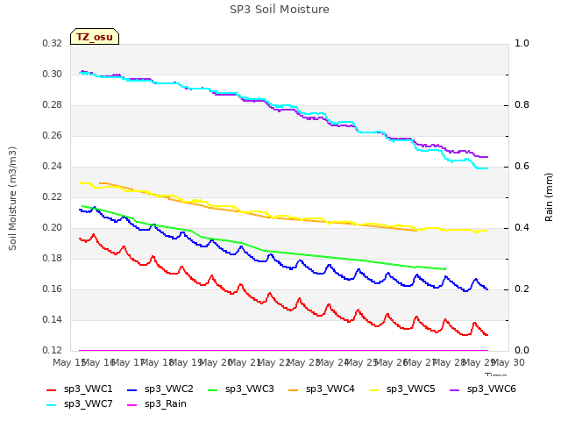Click the 0.2 right axis tick label
This screenshot has width=561, height=421.
pos(522,289)
